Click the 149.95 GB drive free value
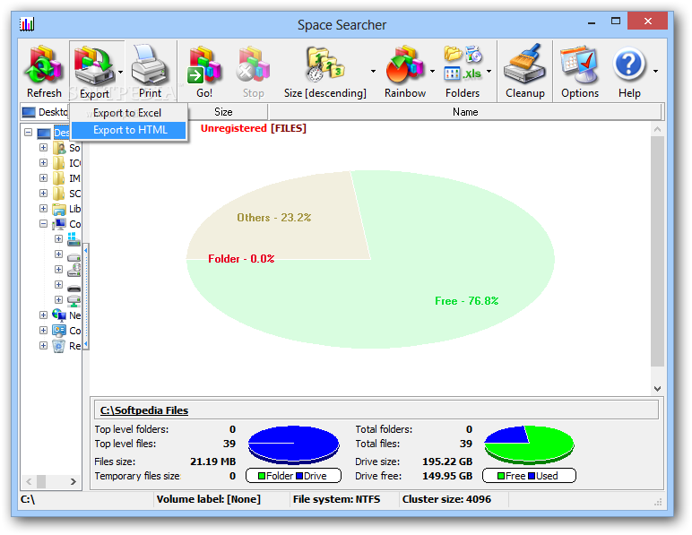The image size is (692, 535). 447,476
